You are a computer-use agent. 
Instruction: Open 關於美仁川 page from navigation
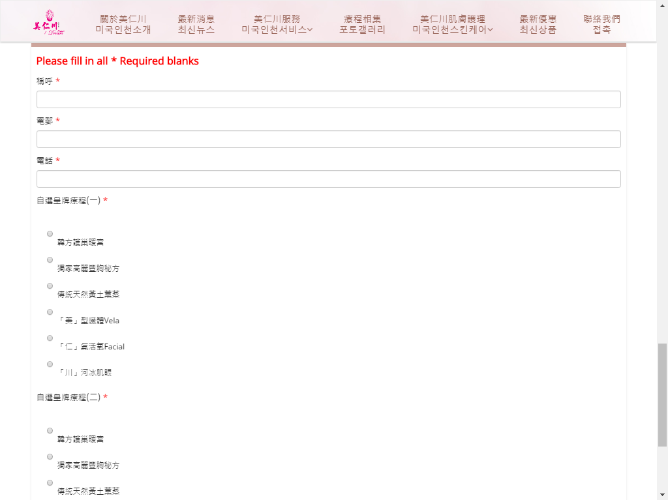[x=123, y=24]
